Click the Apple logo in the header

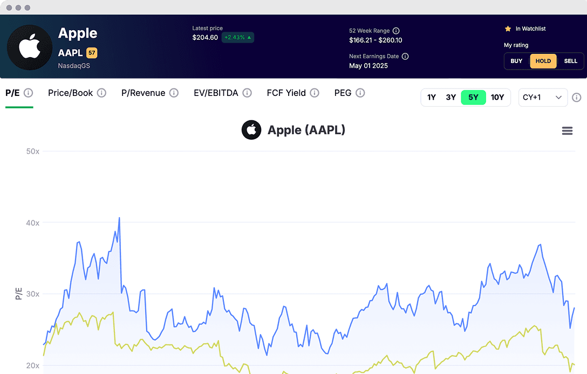pyautogui.click(x=30, y=47)
